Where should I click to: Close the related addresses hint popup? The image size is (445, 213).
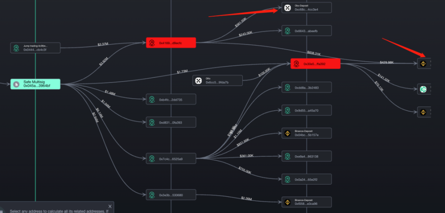click(x=110, y=206)
